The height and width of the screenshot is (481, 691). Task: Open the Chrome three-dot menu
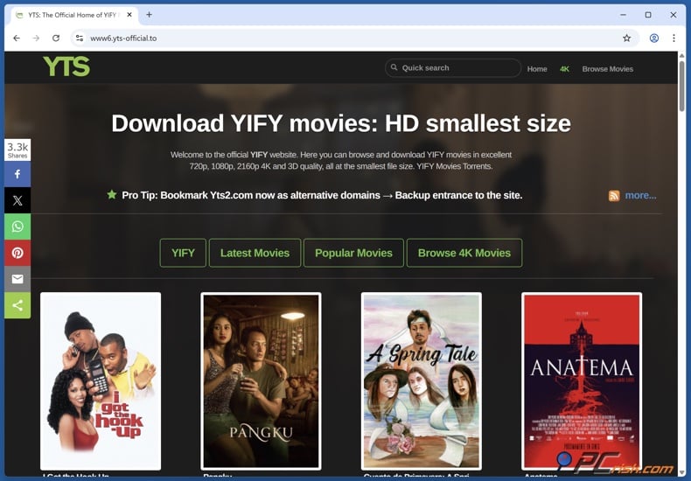point(674,38)
